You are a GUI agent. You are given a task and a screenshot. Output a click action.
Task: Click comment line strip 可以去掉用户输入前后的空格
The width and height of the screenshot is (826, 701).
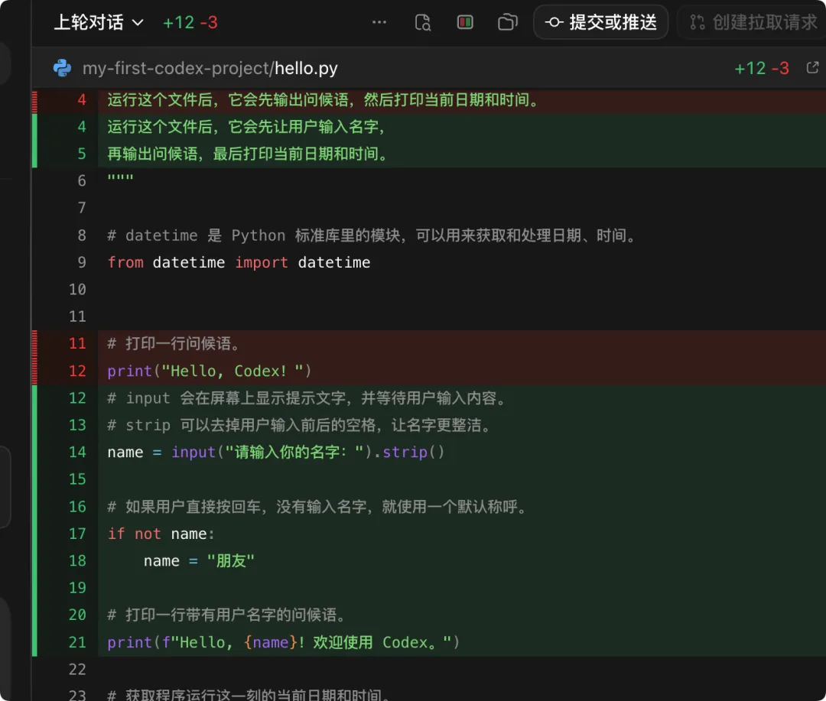pyautogui.click(x=301, y=425)
